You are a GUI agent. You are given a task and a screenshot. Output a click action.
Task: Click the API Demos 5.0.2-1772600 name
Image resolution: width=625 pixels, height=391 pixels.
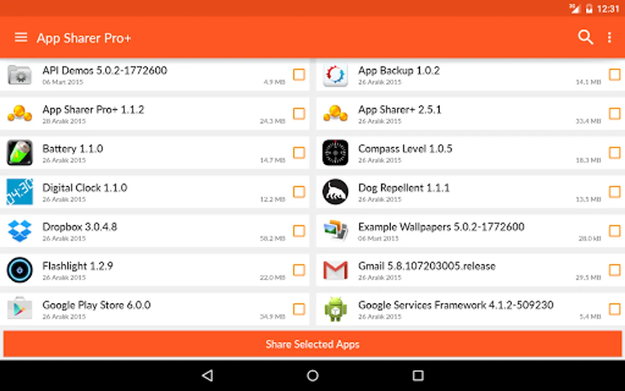[x=105, y=70]
